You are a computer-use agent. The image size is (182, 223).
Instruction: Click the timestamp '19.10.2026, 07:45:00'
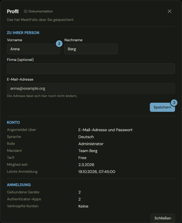(x=97, y=172)
